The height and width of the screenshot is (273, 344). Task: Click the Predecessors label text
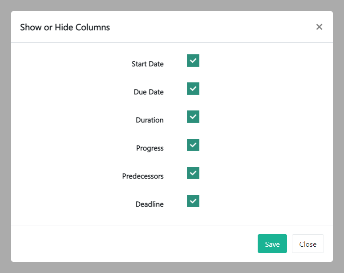(143, 176)
